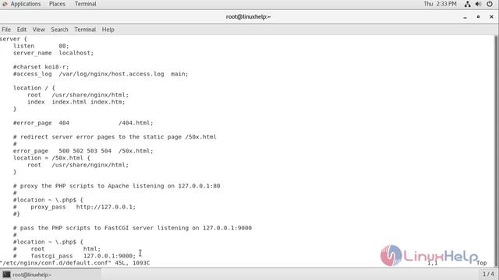
Task: Click '# pass the PHP scripts to FastCGI' comment
Action: point(133,228)
